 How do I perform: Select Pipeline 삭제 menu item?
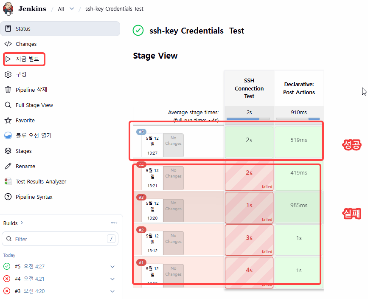(x=60, y=90)
